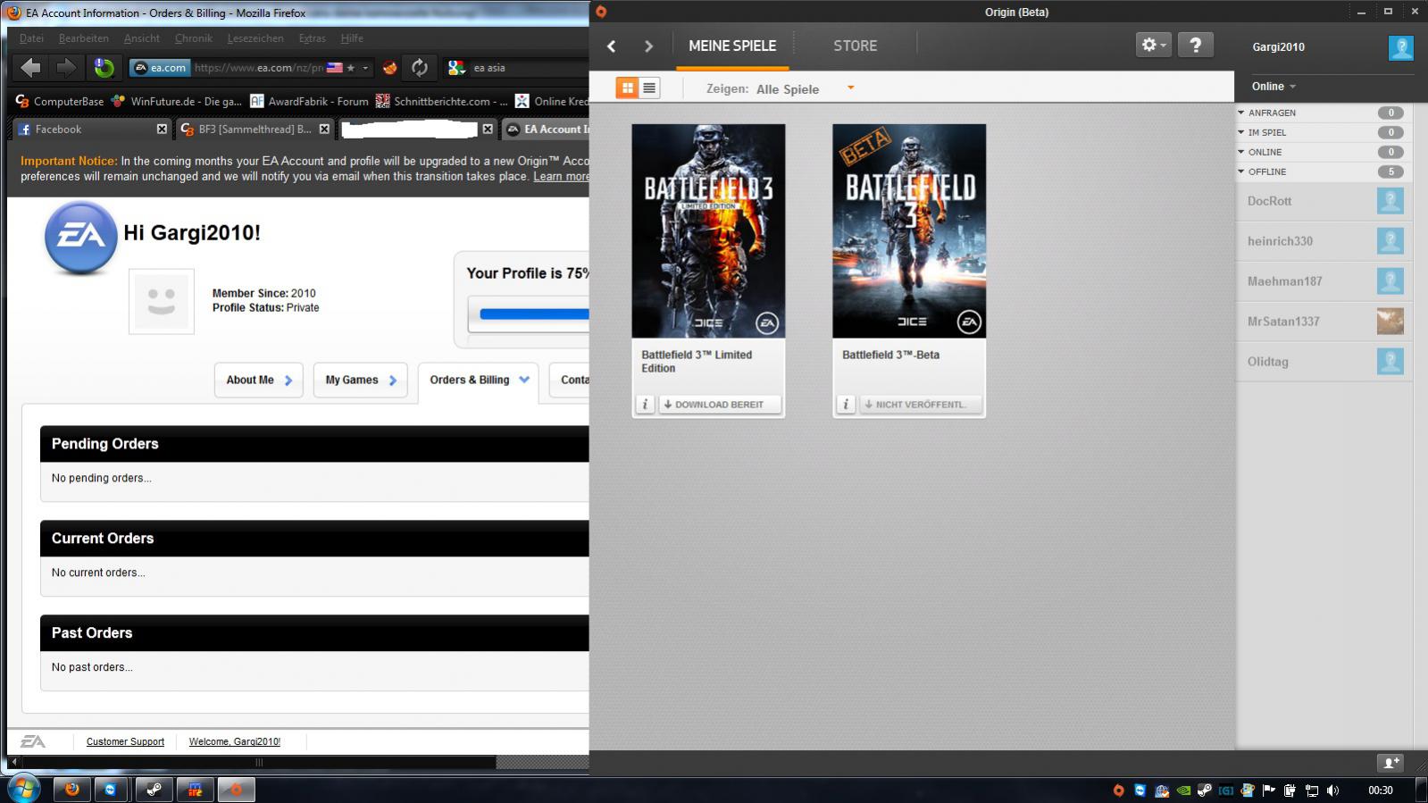Click the ea.com site identity badge
1428x803 pixels.
pyautogui.click(x=160, y=67)
